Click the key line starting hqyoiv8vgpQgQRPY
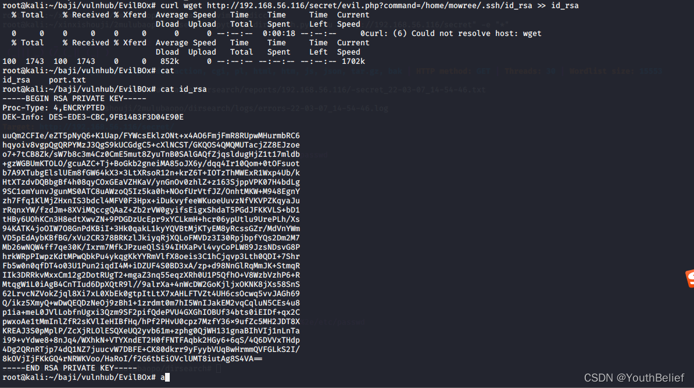 pyautogui.click(x=151, y=145)
